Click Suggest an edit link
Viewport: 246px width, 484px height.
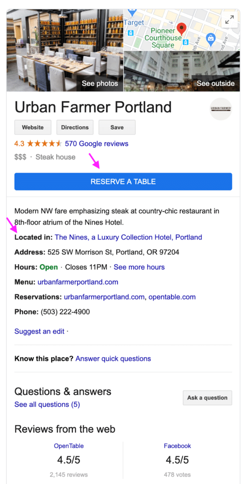click(40, 331)
